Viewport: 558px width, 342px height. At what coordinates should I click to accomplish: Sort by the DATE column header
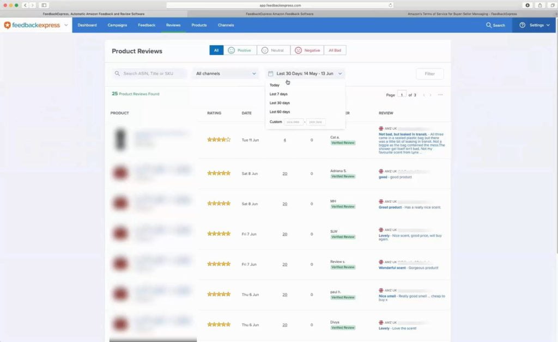pyautogui.click(x=247, y=113)
